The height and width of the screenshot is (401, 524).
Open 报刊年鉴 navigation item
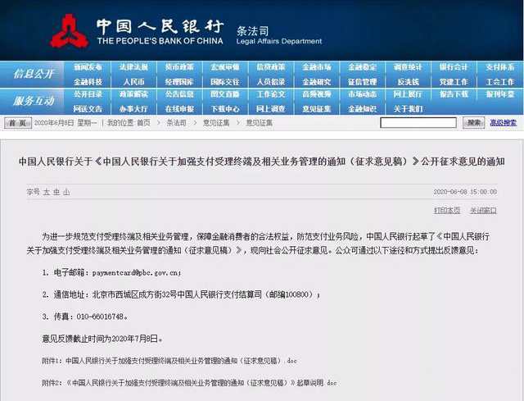(x=500, y=94)
